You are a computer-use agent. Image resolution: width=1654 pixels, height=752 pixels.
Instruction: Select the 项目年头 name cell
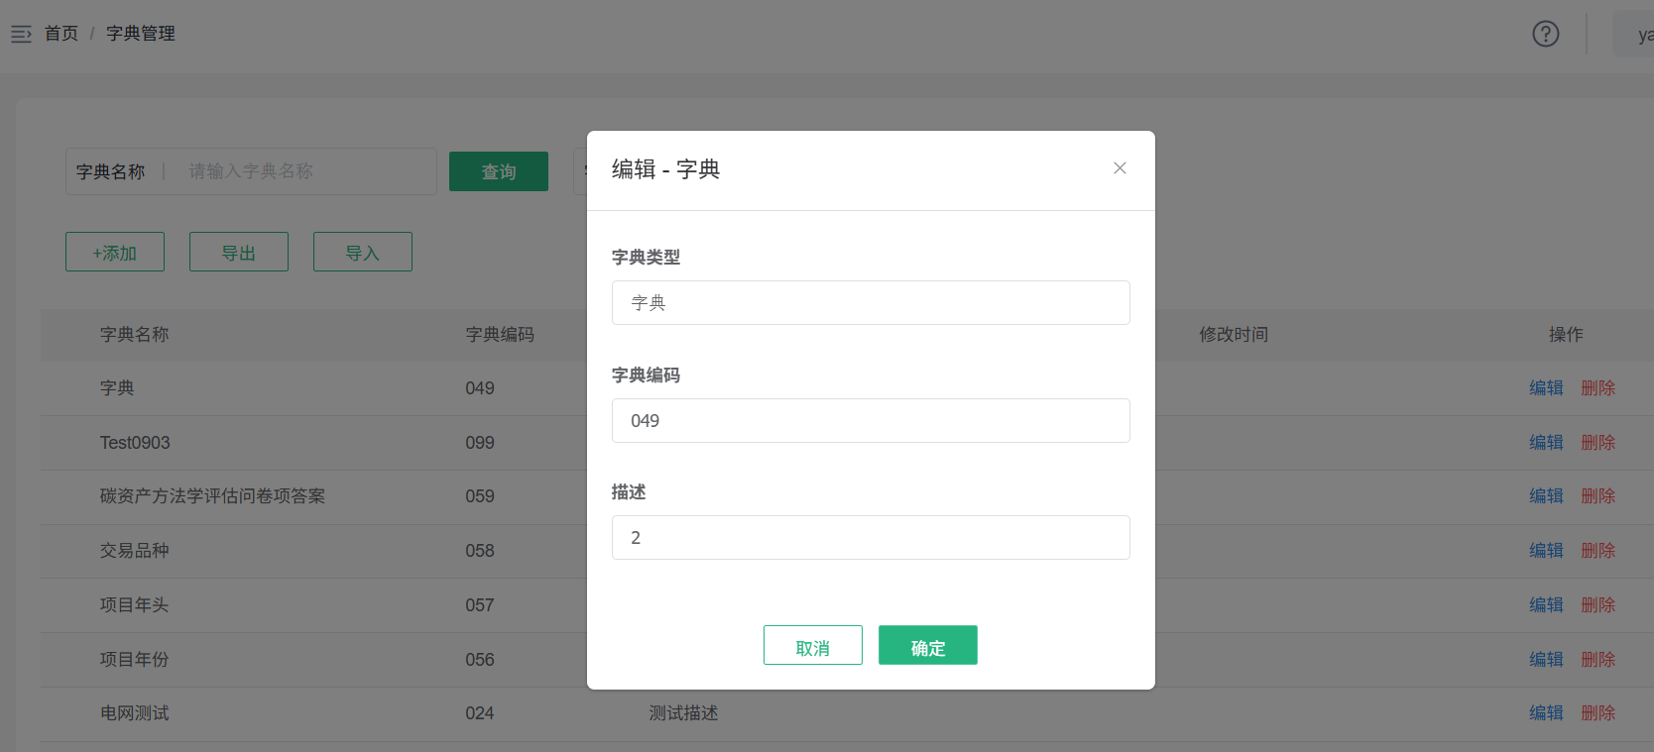(x=135, y=605)
